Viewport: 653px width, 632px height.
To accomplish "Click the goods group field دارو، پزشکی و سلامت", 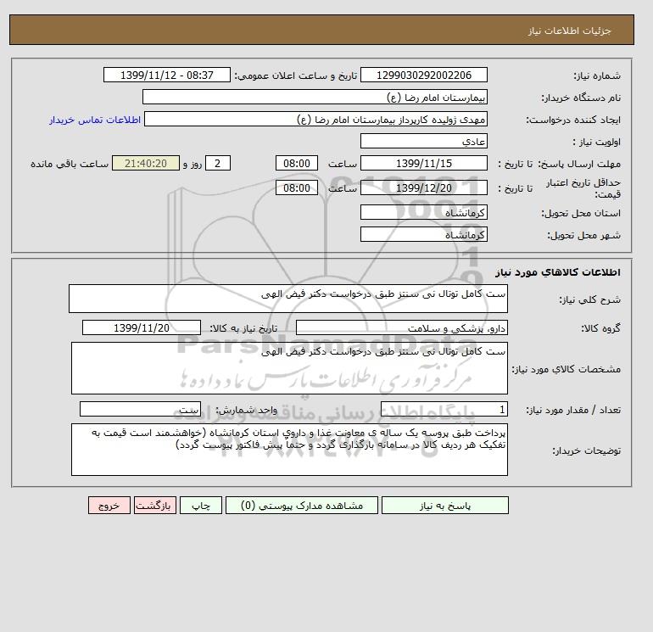I will coord(401,327).
